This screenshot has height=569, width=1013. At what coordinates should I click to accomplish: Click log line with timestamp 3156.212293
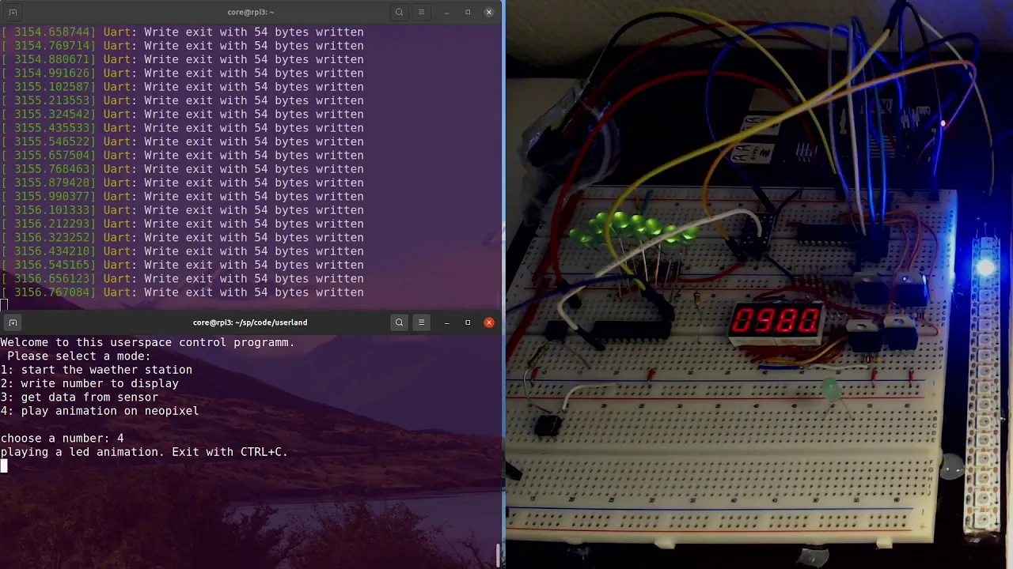coord(183,224)
